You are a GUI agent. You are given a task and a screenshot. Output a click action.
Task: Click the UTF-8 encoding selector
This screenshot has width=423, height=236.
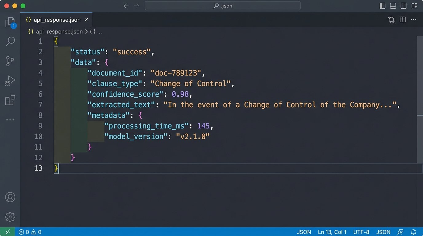[361, 232]
